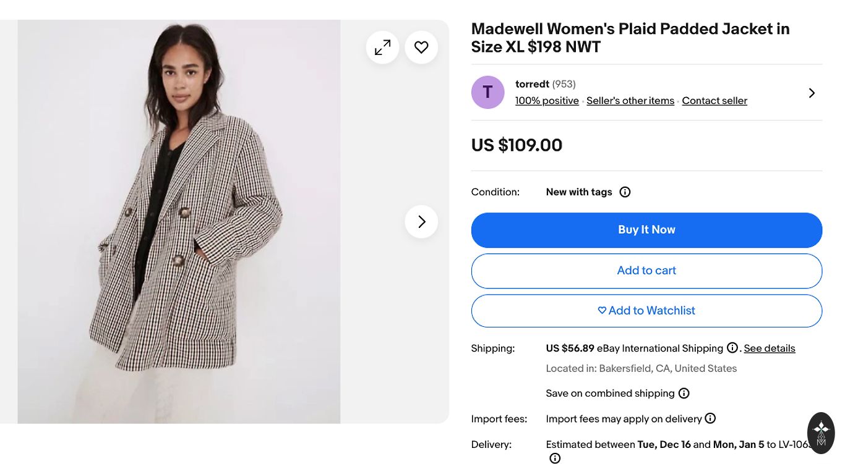
Task: View the 100% positive feedback link
Action: point(547,101)
